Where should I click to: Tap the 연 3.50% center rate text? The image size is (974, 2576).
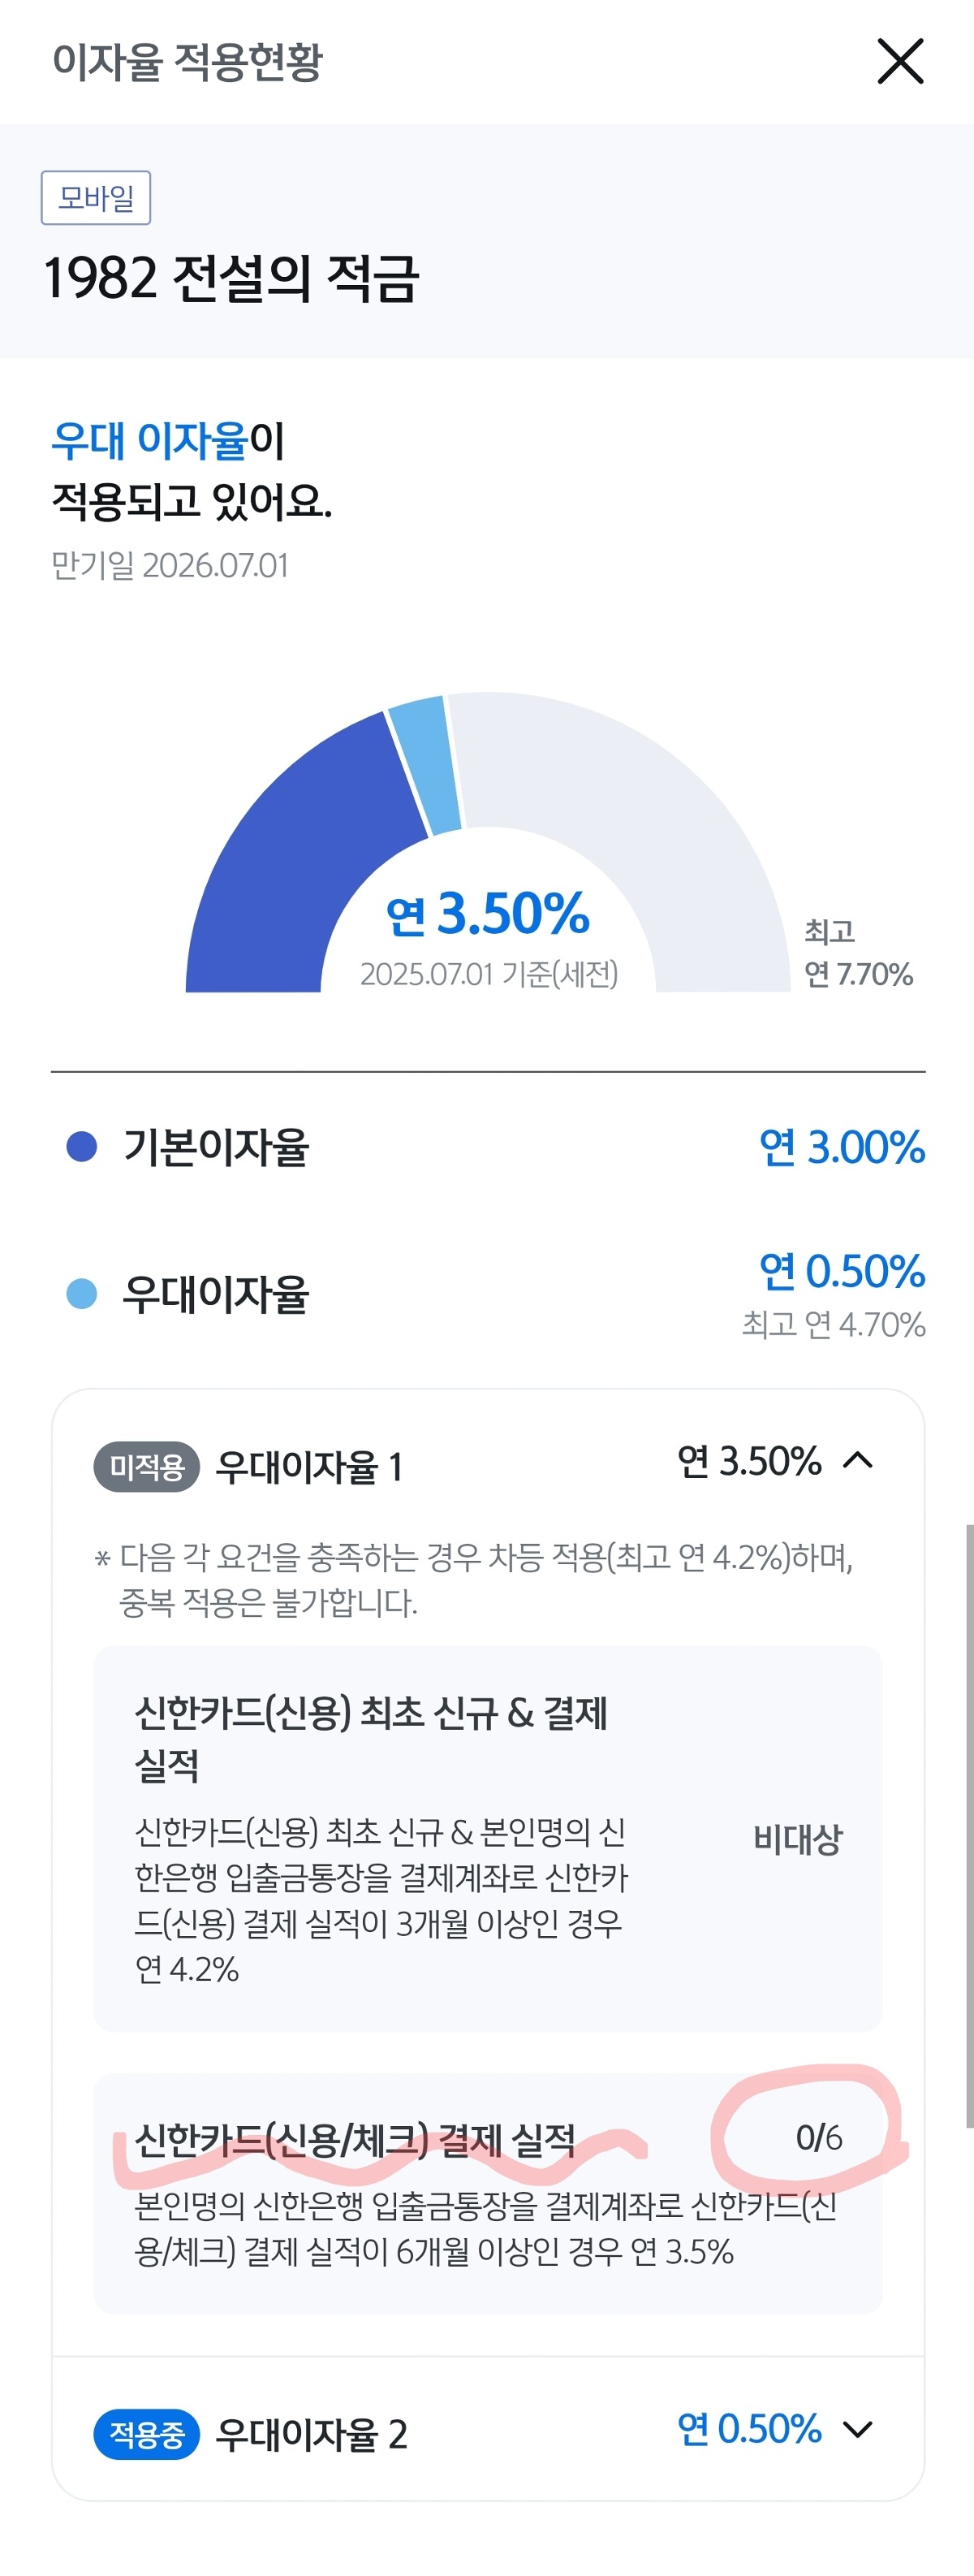click(488, 913)
